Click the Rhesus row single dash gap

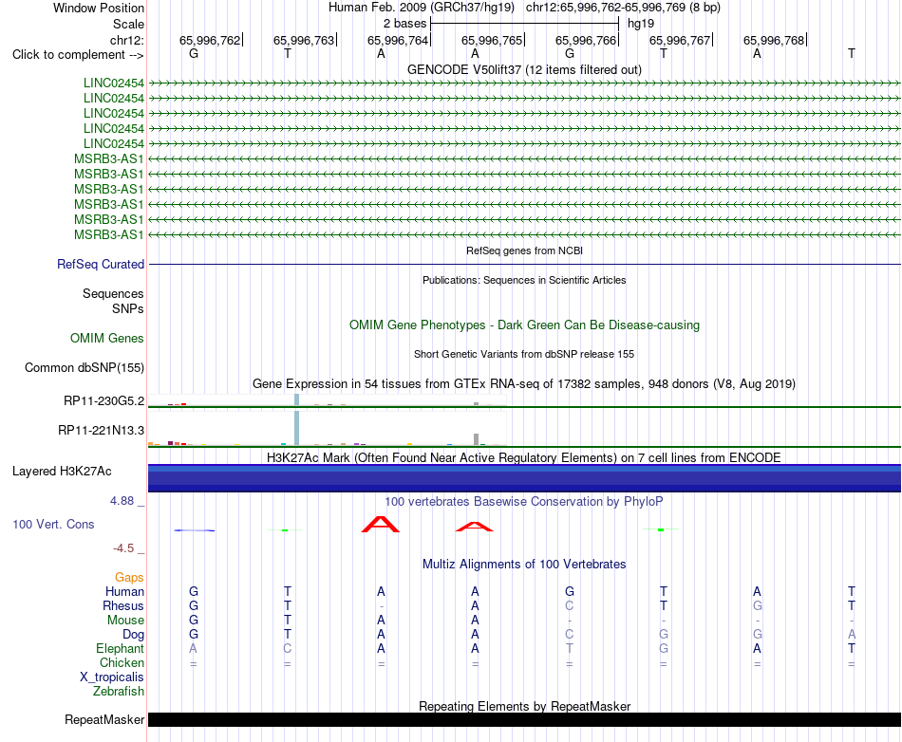[381, 606]
